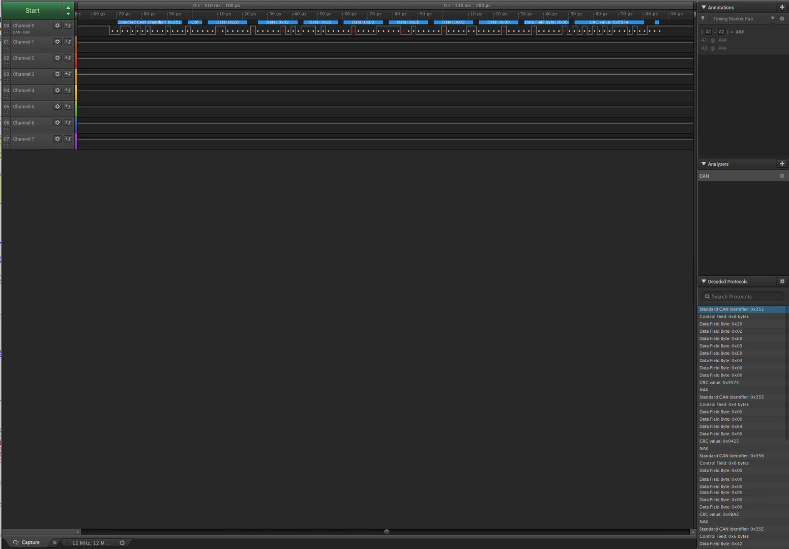Select the CAN analyzer entry
789x549 pixels.
[738, 176]
